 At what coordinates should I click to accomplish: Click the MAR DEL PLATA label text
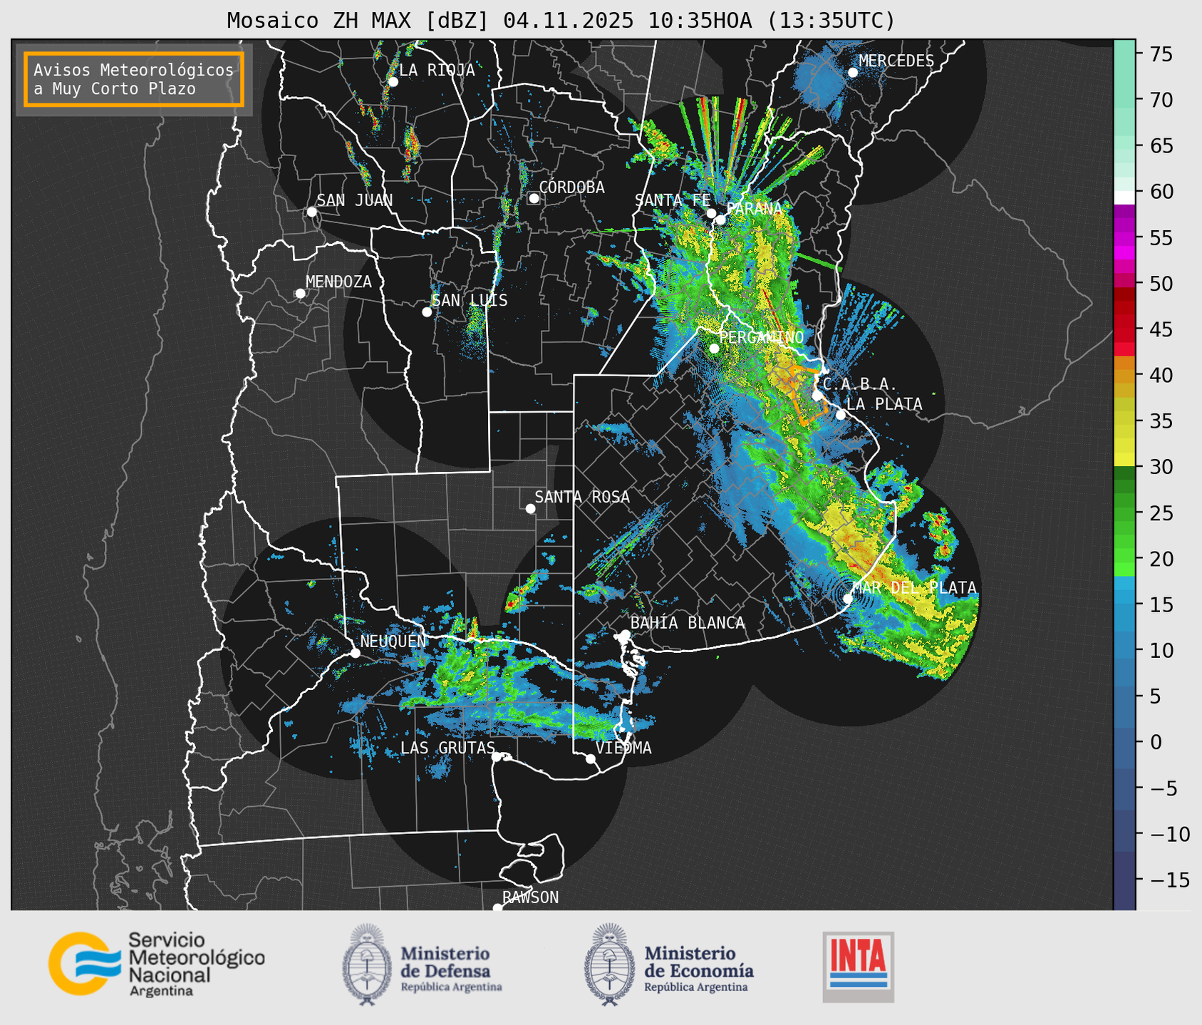914,587
